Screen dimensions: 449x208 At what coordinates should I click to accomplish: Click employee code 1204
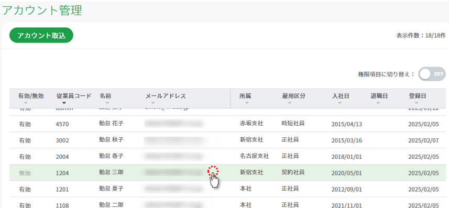(62, 173)
